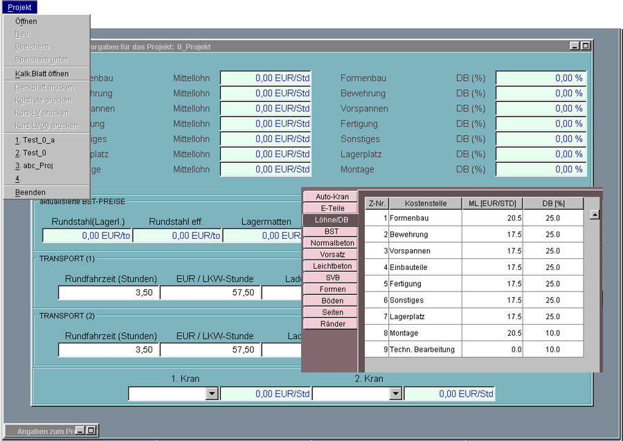Switch to the Auto-Kran tab

(330, 197)
